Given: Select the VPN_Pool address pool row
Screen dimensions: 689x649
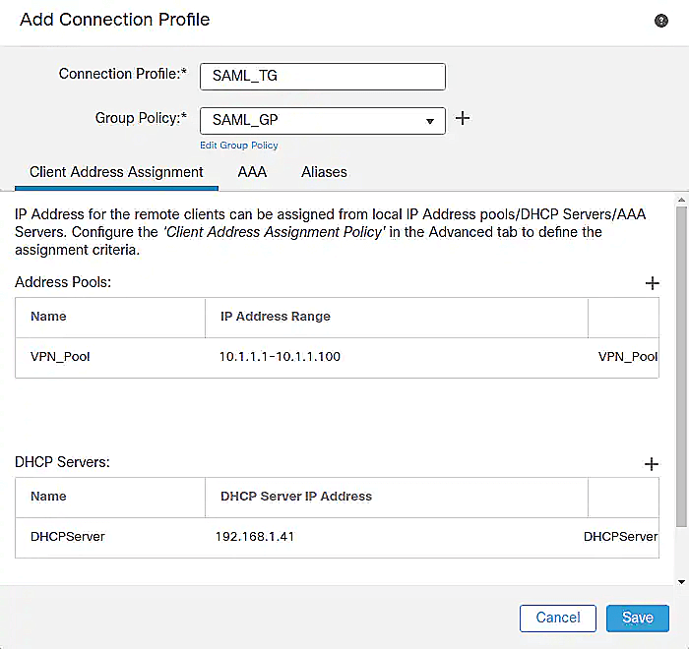Looking at the screenshot, I should 60,356.
